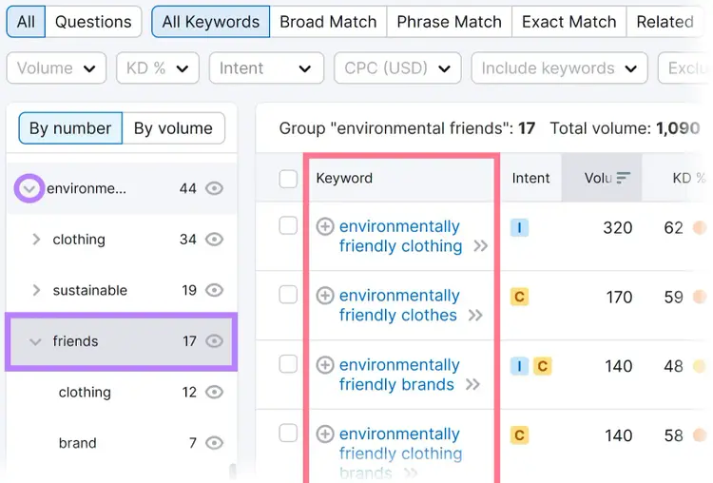
Task: Tick the select-all checkbox in table header
Action: [x=288, y=179]
